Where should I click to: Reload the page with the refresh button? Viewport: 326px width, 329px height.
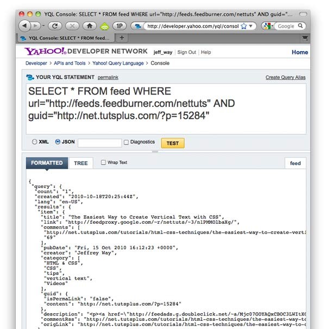(55, 26)
